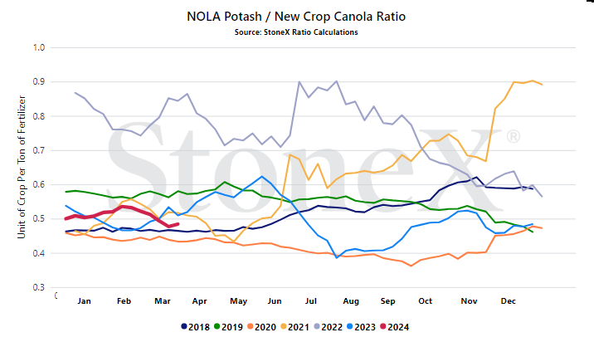Click the 2023 blue line low near August
Viewport: 594px width, 342px height.
(x=336, y=257)
